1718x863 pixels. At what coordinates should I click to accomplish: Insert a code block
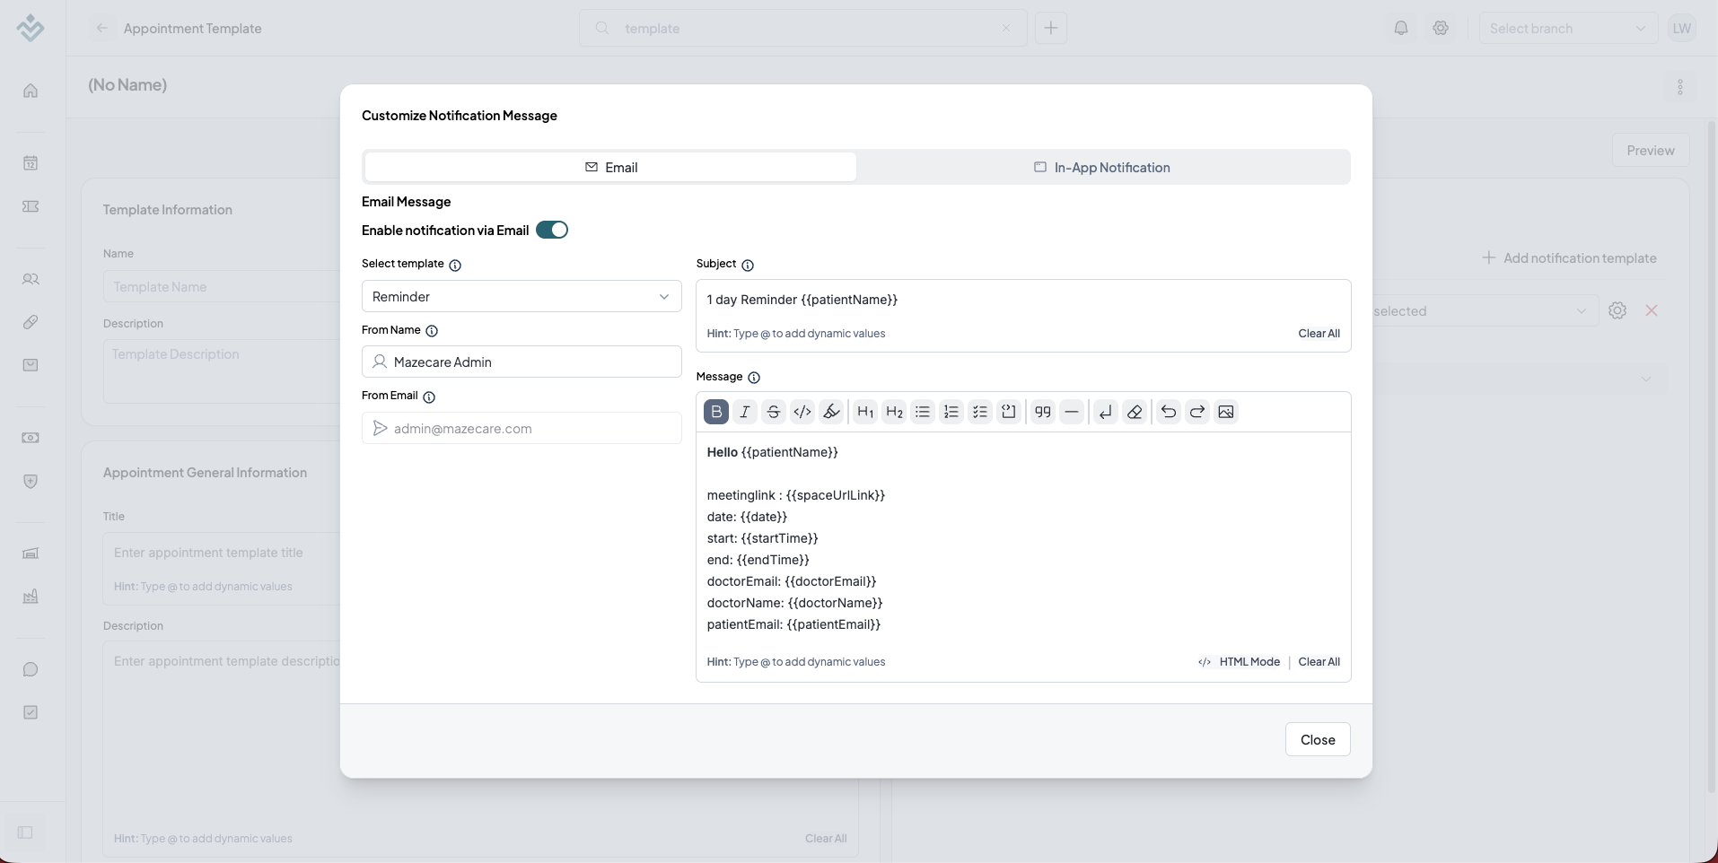[1009, 412]
